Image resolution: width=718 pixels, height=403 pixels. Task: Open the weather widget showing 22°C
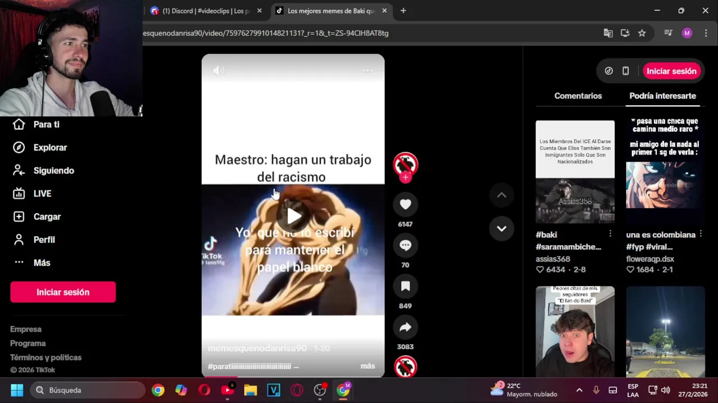click(x=524, y=390)
